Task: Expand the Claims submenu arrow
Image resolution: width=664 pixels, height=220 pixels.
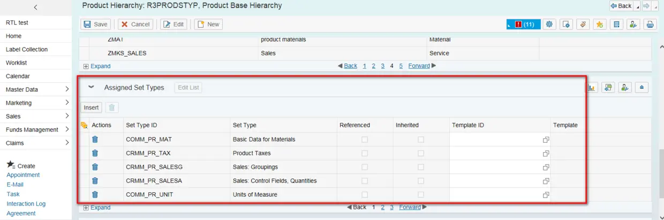Action: (x=67, y=143)
